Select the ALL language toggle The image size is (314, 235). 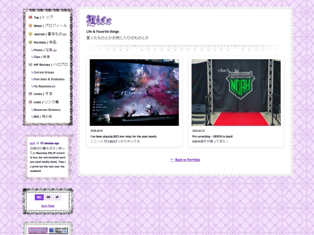click(40, 197)
